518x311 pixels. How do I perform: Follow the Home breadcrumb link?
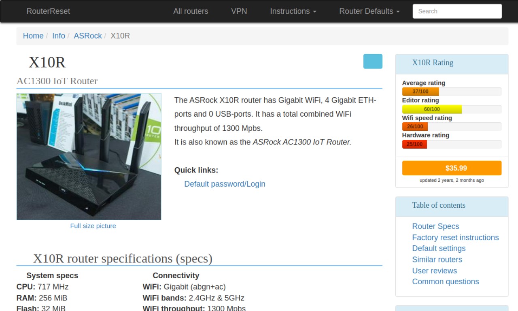(x=33, y=36)
